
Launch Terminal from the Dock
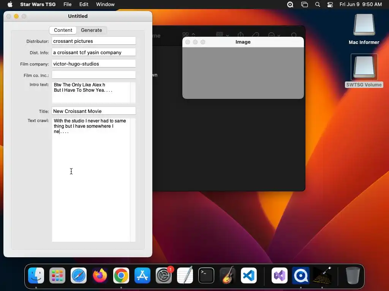[x=206, y=275]
